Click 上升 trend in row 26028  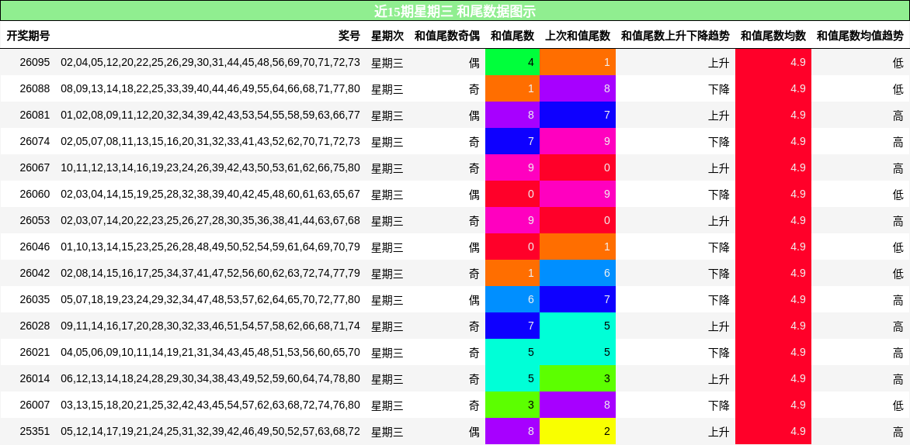pyautogui.click(x=718, y=326)
